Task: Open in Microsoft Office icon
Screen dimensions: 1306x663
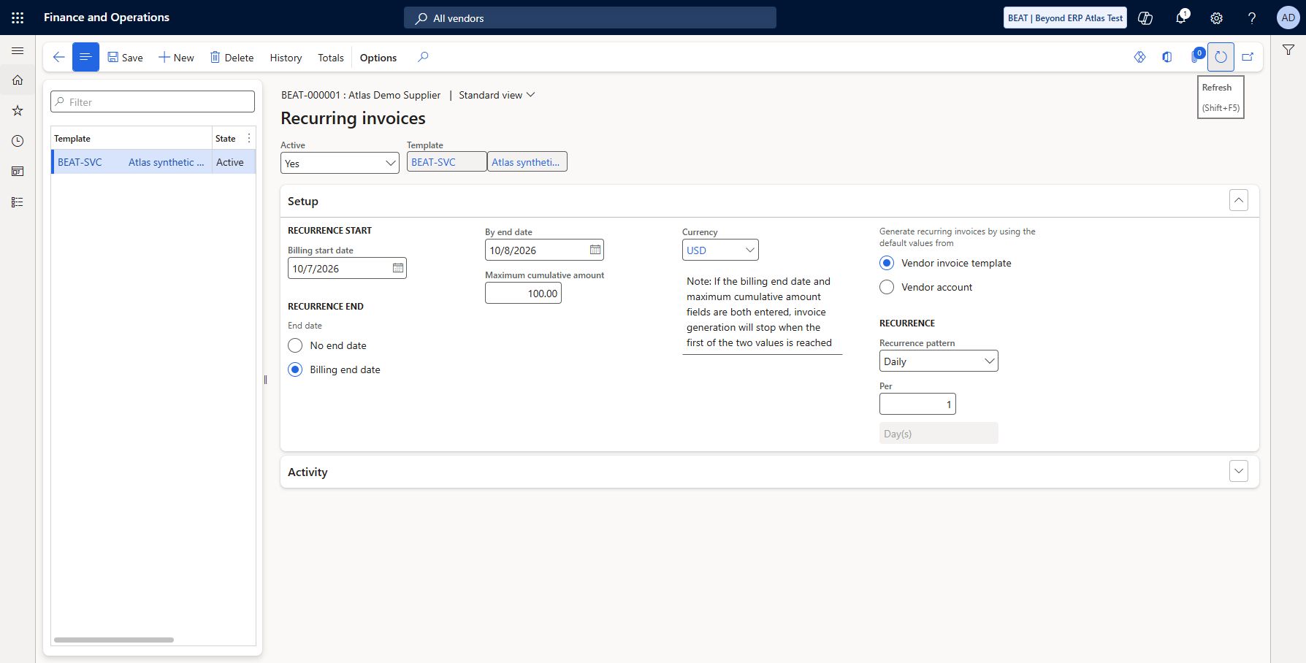Action: pos(1167,57)
